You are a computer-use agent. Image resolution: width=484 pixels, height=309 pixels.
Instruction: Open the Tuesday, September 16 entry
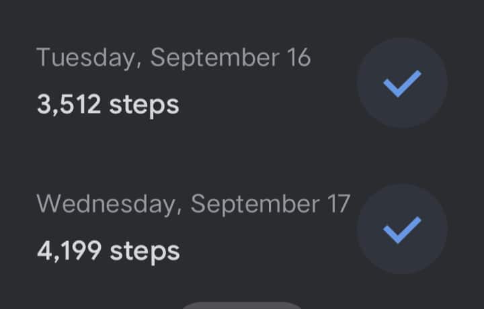173,81
